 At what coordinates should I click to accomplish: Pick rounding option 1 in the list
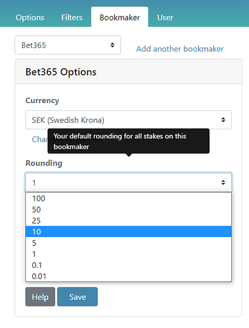(128, 254)
